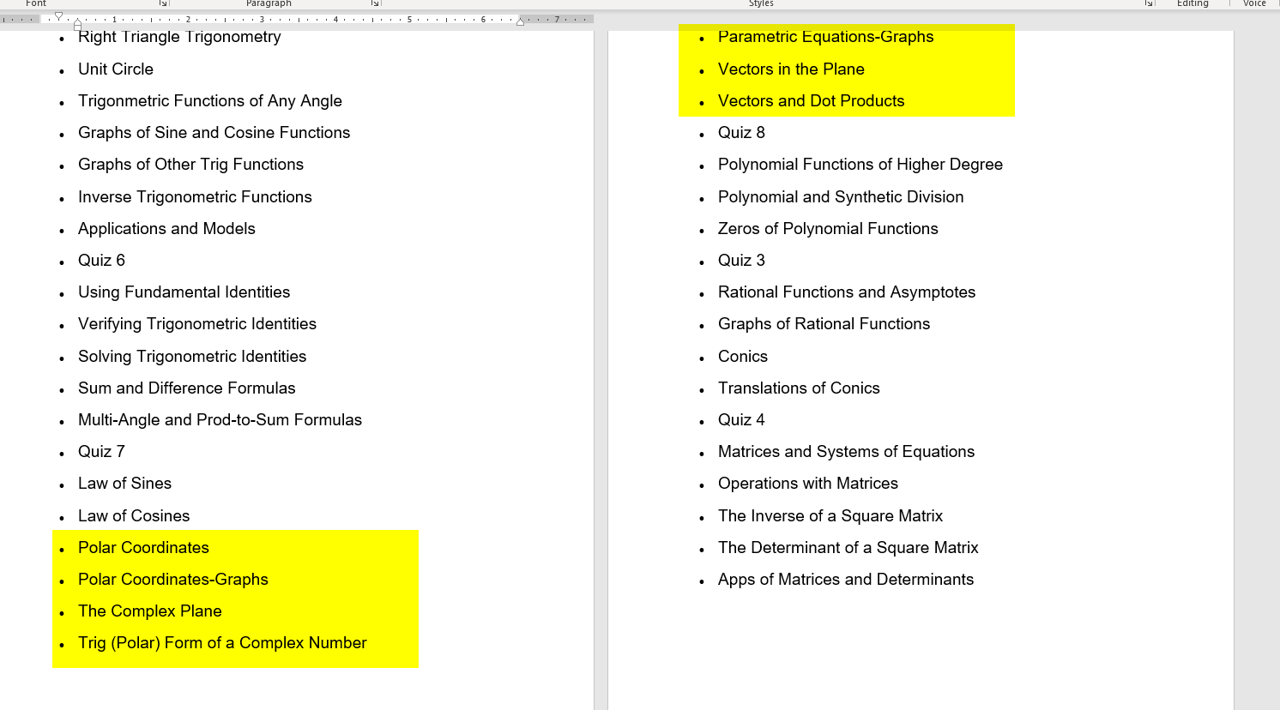This screenshot has width=1280, height=710.
Task: Click 'Operations with Matrices' line
Action: [x=808, y=484]
